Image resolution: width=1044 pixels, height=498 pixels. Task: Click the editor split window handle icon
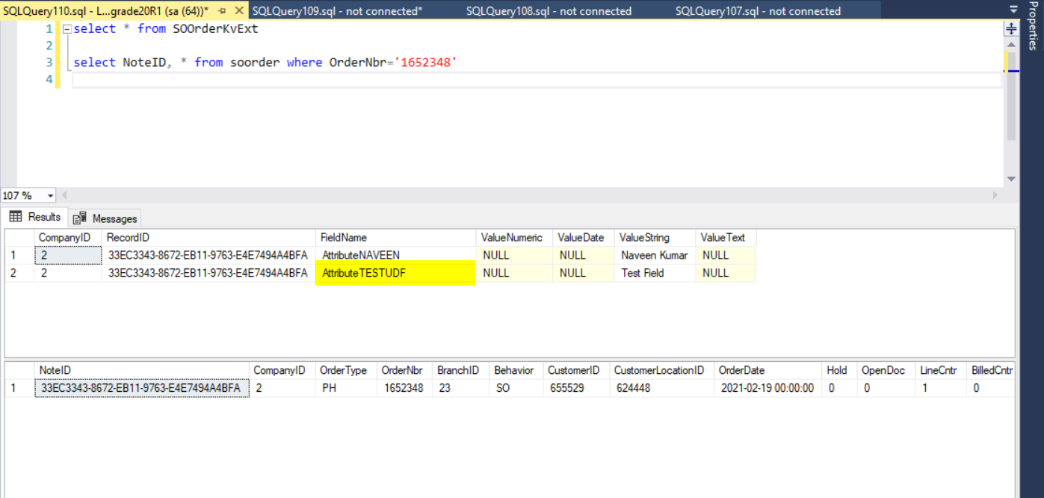coord(1011,28)
